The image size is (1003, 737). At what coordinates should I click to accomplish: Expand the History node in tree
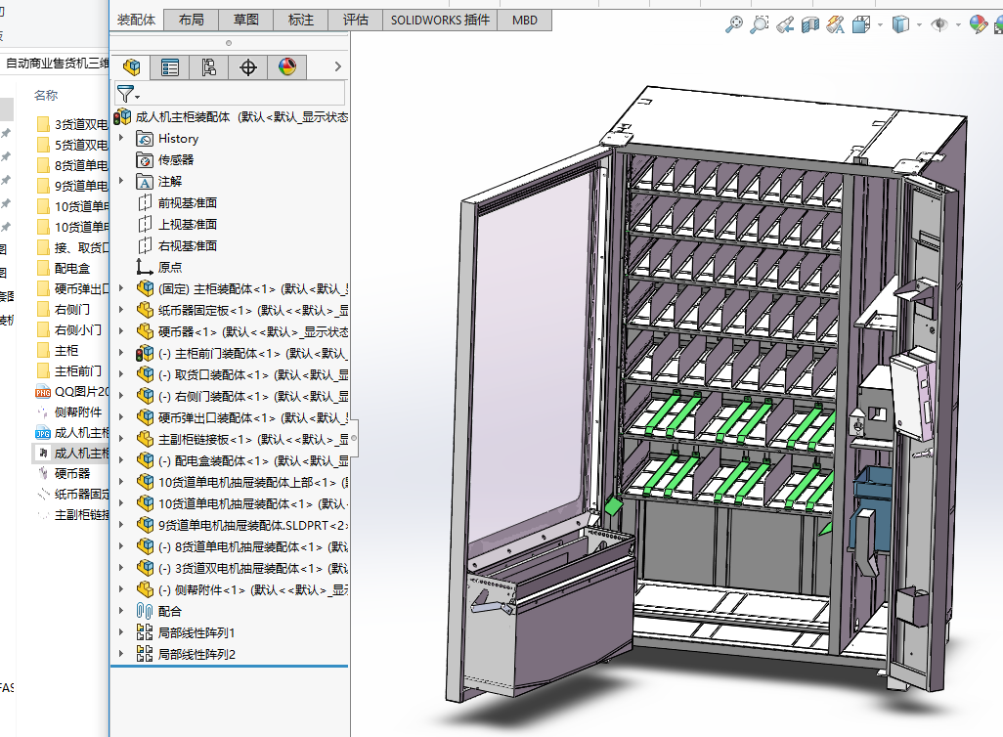[121, 139]
